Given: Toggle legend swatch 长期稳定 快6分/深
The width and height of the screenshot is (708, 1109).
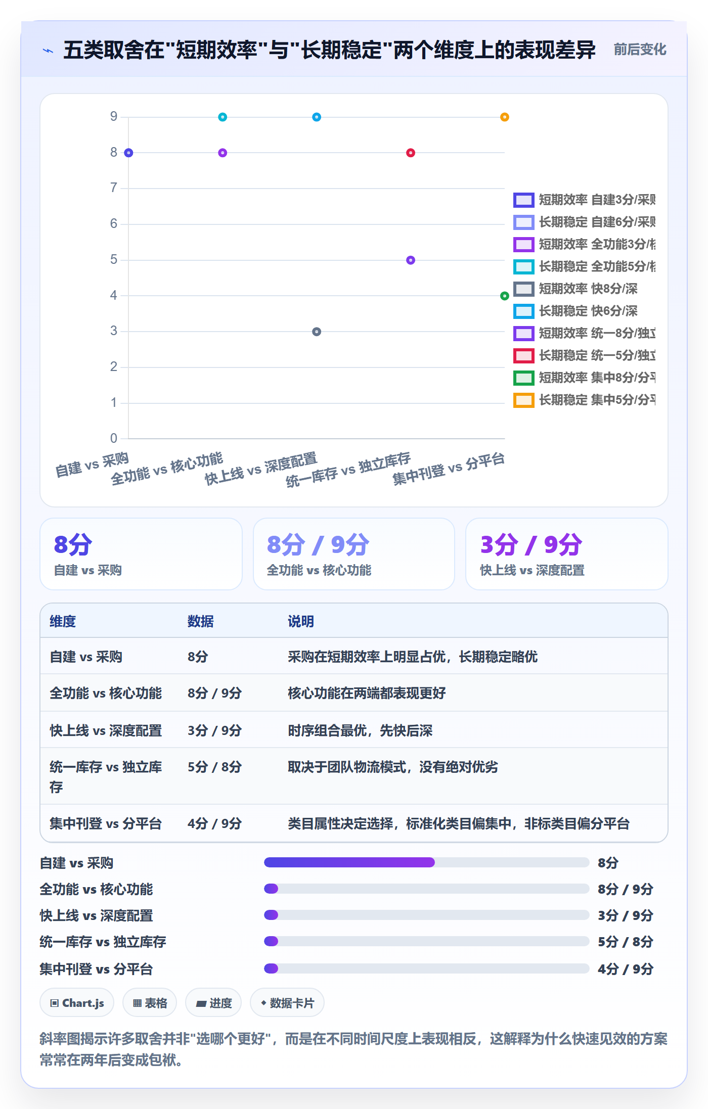Looking at the screenshot, I should pyautogui.click(x=523, y=311).
